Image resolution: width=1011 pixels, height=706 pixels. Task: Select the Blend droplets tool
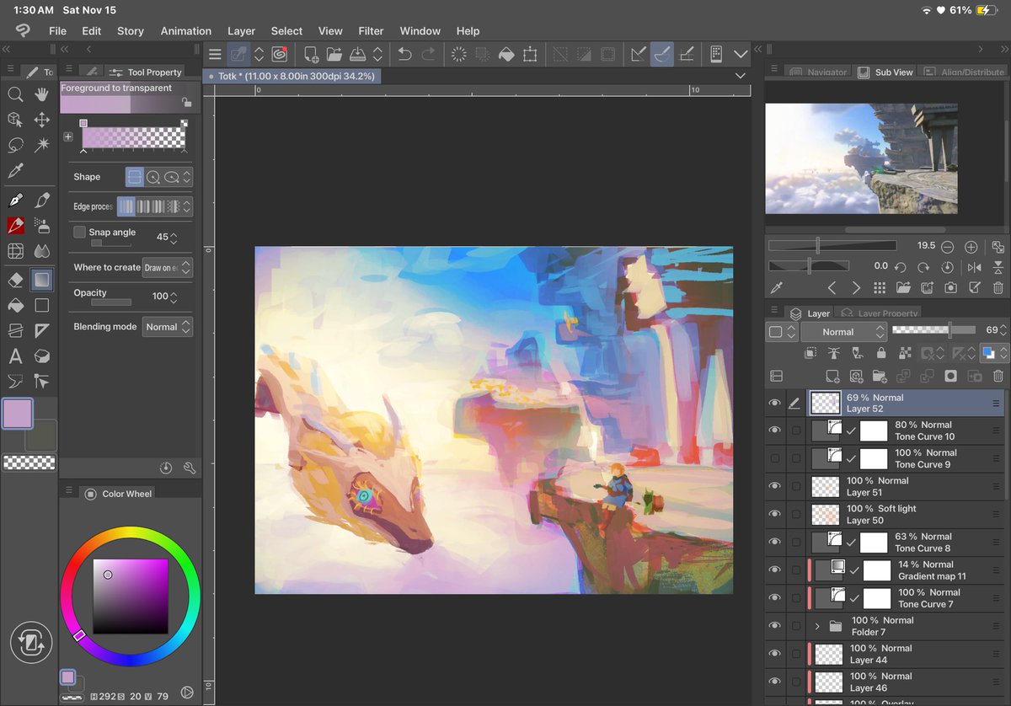click(42, 250)
